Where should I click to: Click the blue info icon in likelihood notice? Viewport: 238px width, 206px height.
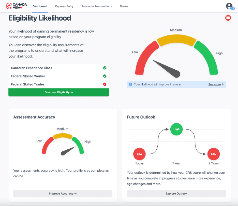point(130,84)
